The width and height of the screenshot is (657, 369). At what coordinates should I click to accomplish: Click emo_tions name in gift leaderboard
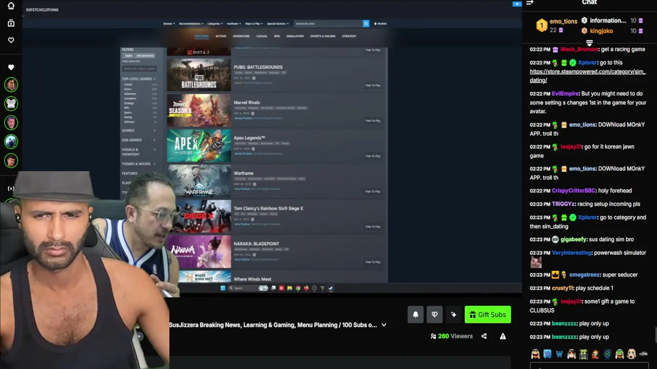(x=563, y=22)
